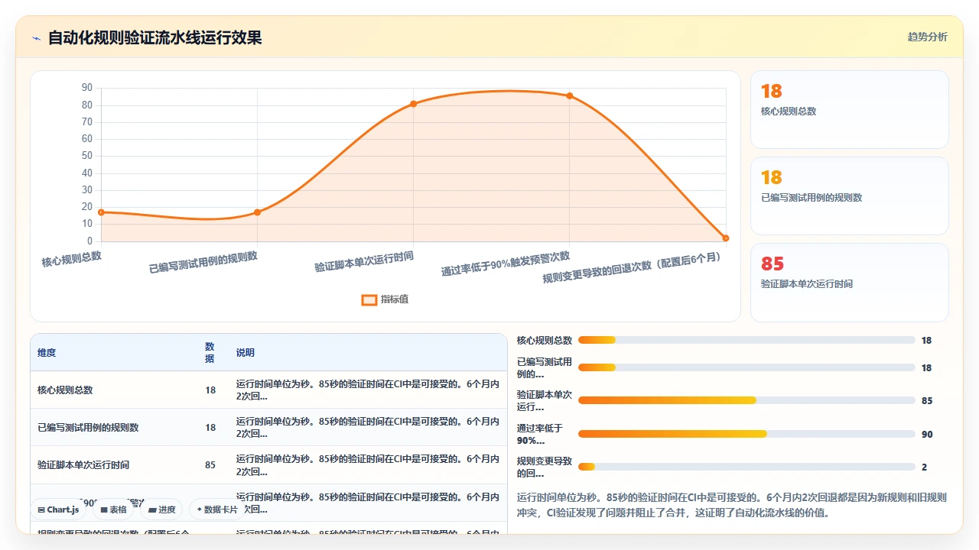Select the Chart.js tag chip

[59, 510]
